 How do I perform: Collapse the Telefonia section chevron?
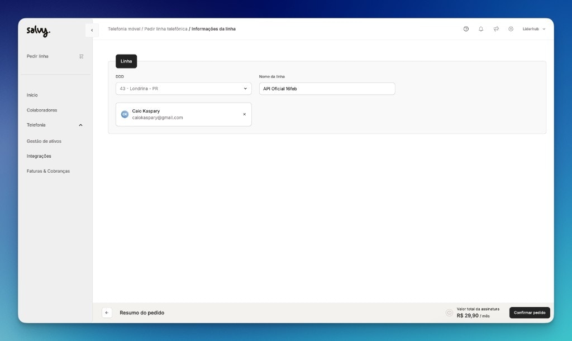click(x=80, y=125)
